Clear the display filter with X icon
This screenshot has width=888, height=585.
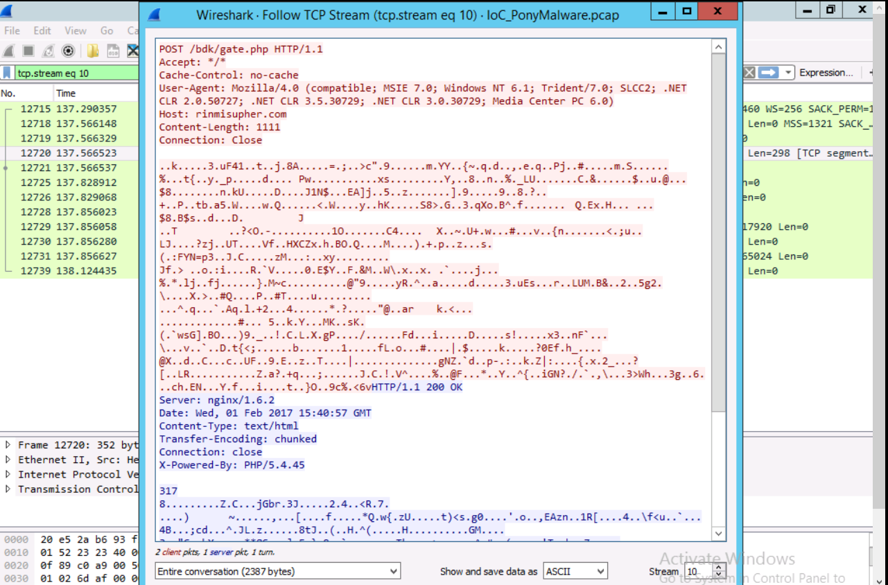[x=749, y=73]
